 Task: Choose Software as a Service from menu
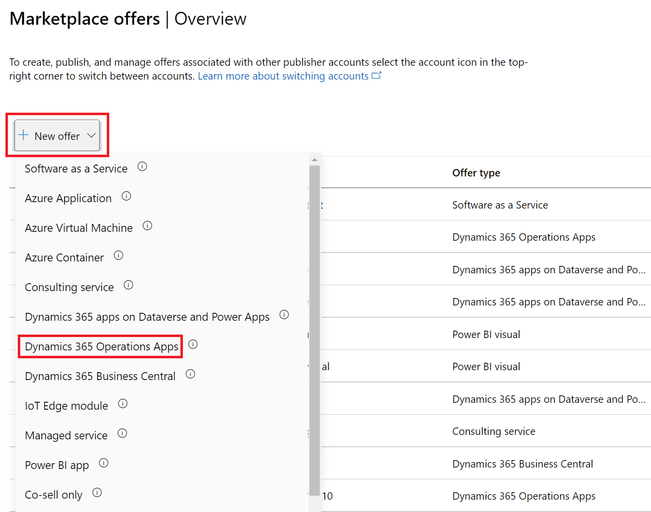tap(76, 169)
